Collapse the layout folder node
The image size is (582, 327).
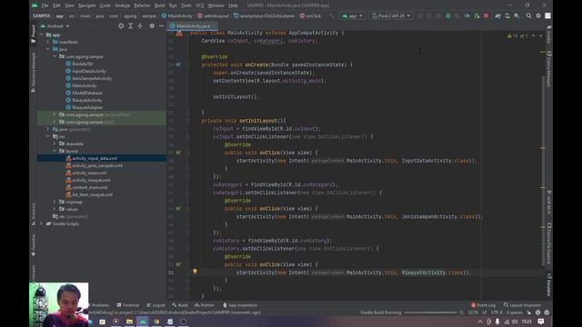click(x=55, y=151)
